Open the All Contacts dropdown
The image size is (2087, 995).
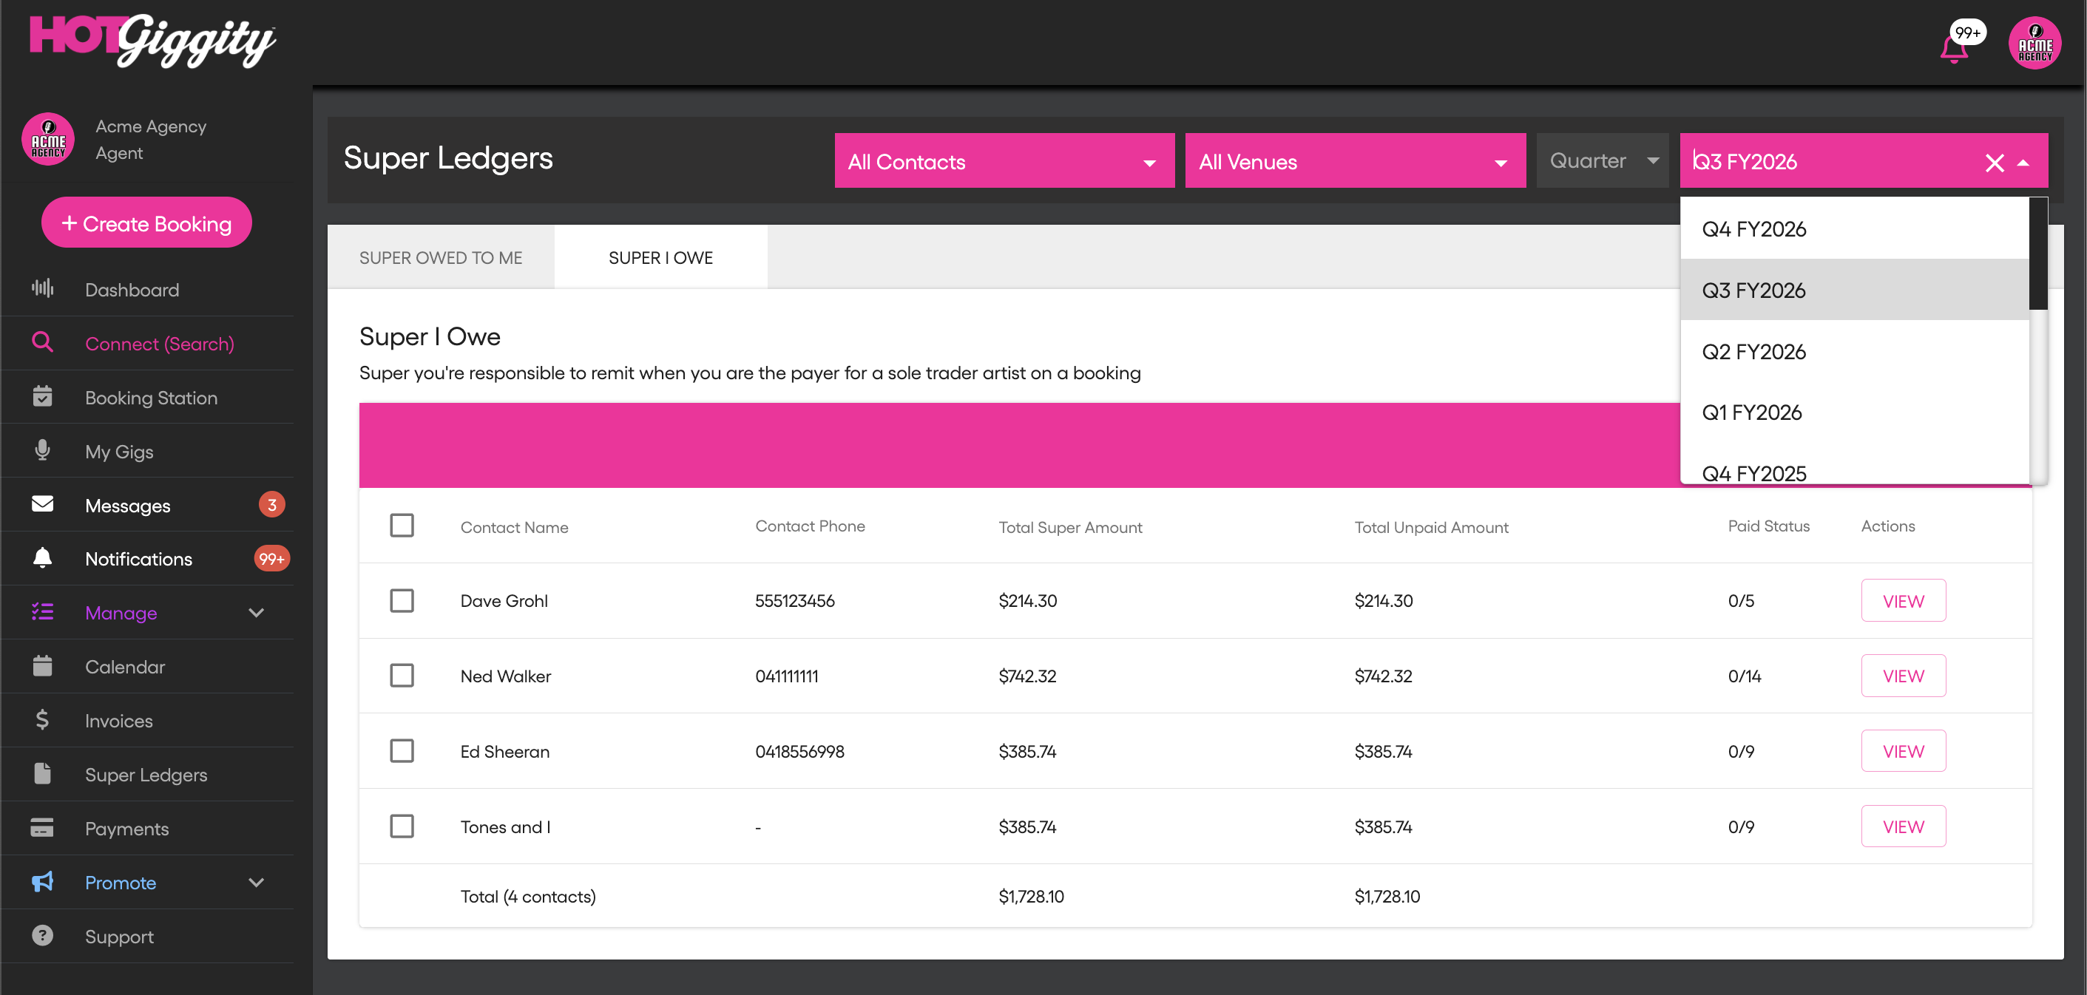[x=1004, y=161]
